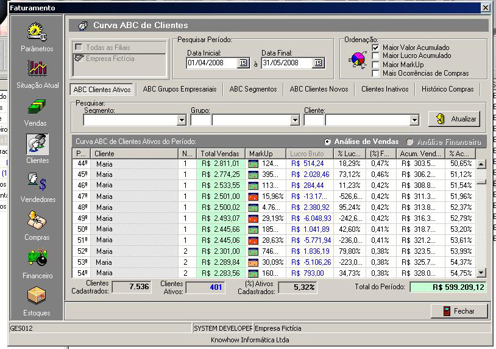
Task: Switch to ABC Segmentos tab
Action: [253, 89]
